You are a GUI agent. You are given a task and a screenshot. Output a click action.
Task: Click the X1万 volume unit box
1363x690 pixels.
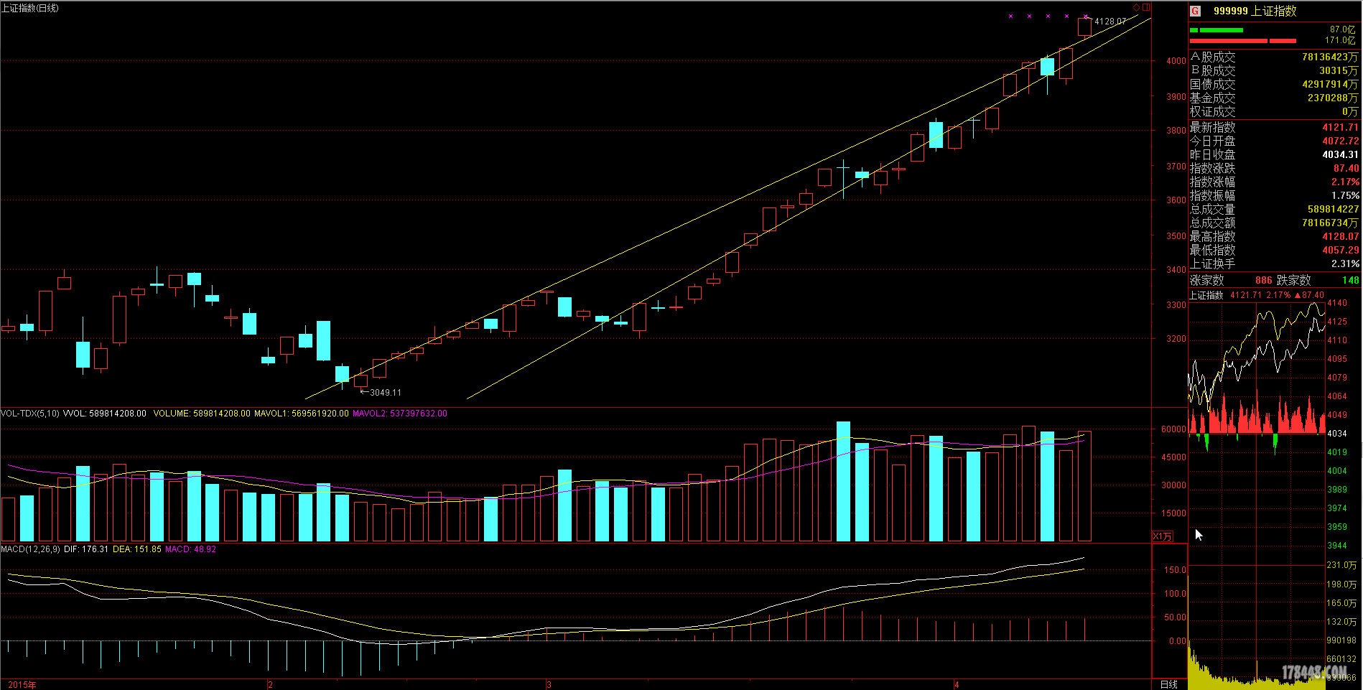(1162, 536)
